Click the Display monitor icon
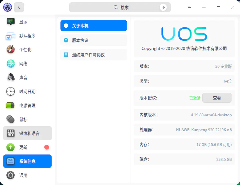Viewport: 240px width, 185px height. click(11, 22)
